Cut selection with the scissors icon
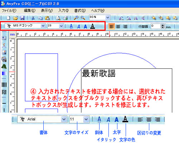Viewport: 179px width, 143px height. (x=33, y=18)
